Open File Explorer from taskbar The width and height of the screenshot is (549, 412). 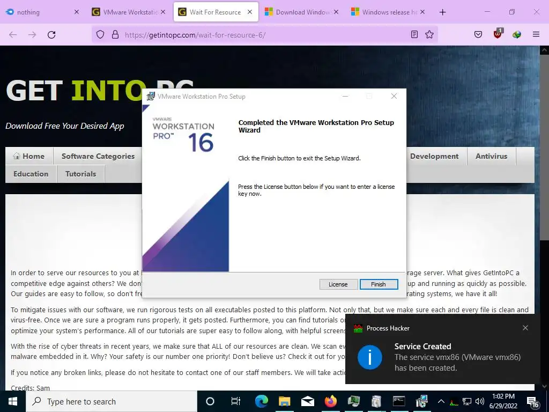coord(284,401)
